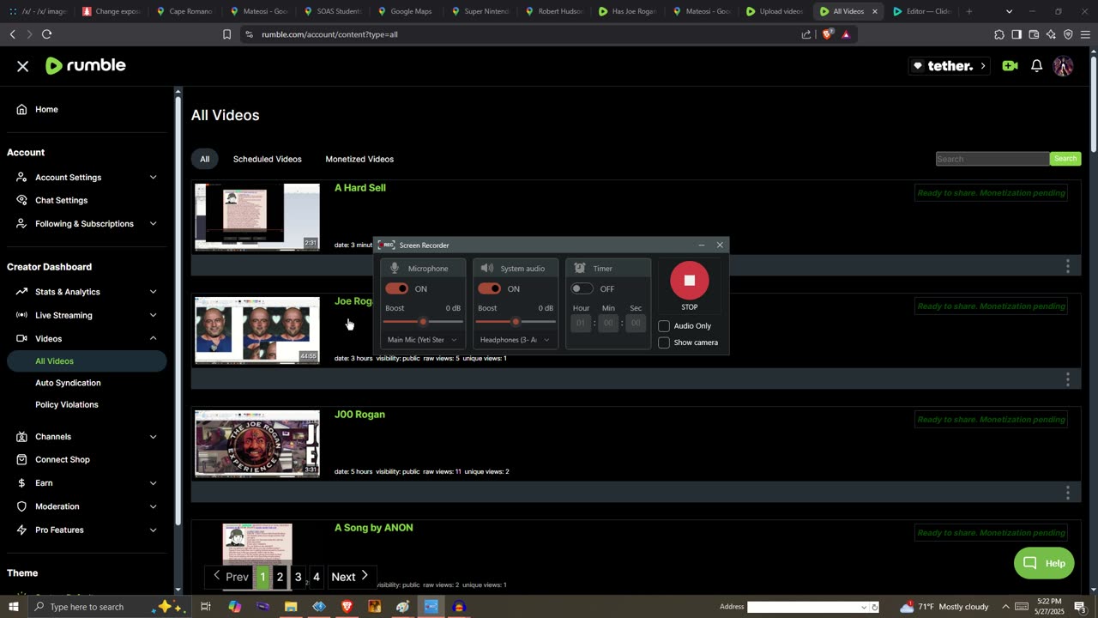This screenshot has height=618, width=1098.
Task: Go to page 2 of videos
Action: point(280,577)
